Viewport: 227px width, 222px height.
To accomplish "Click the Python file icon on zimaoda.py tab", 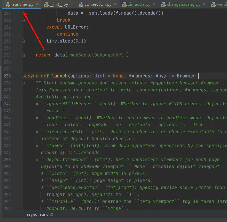I will point(124,5).
